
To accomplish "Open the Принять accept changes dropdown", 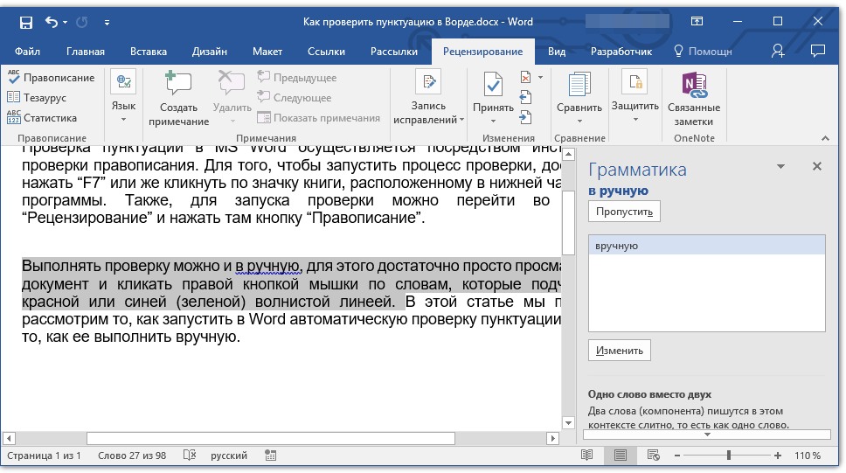I will pyautogui.click(x=493, y=119).
